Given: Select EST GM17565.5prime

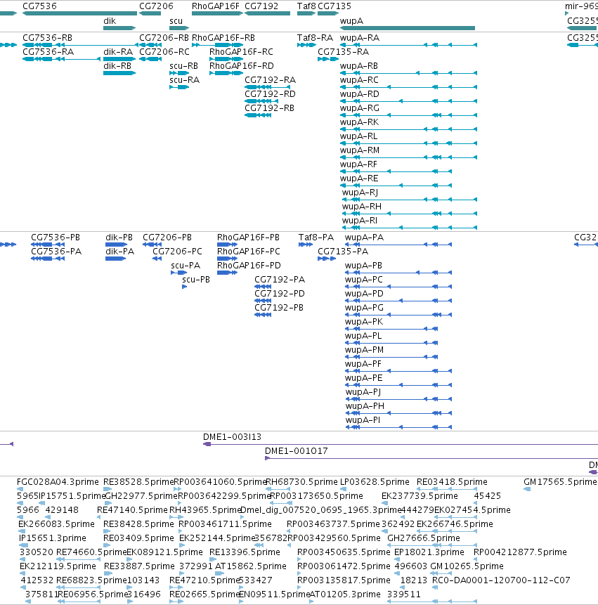Looking at the screenshot, I should pos(560,482).
